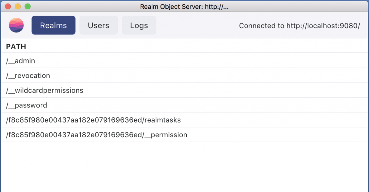Click the yellow minimize window button
369x192 pixels.
click(18, 6)
